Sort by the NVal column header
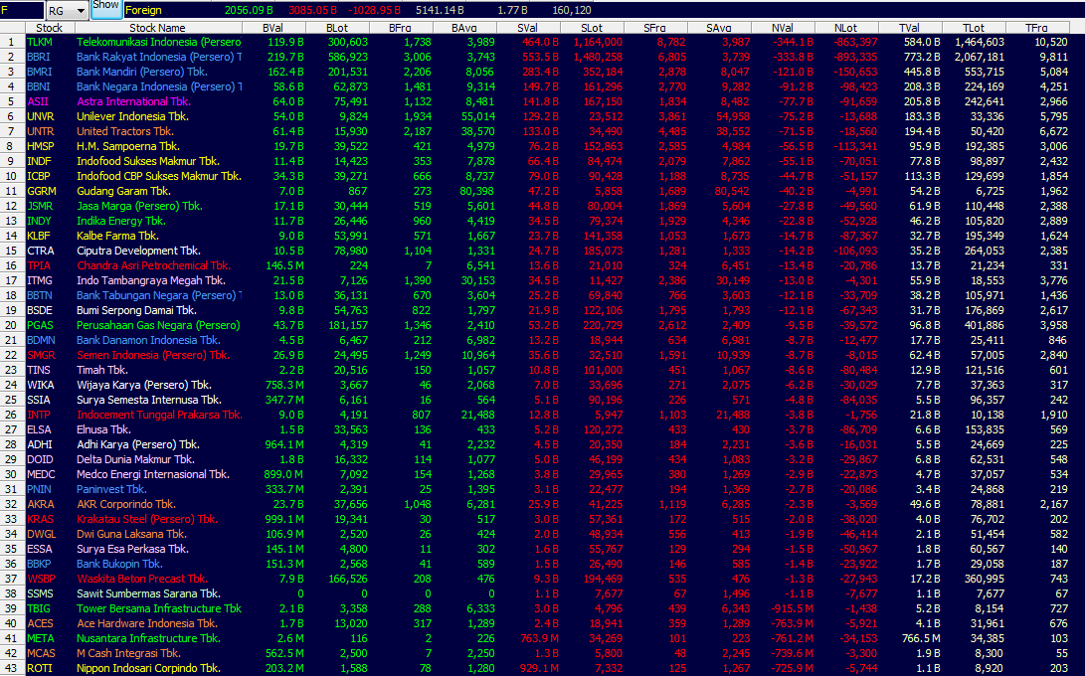This screenshot has height=676, width=1085. (x=783, y=28)
